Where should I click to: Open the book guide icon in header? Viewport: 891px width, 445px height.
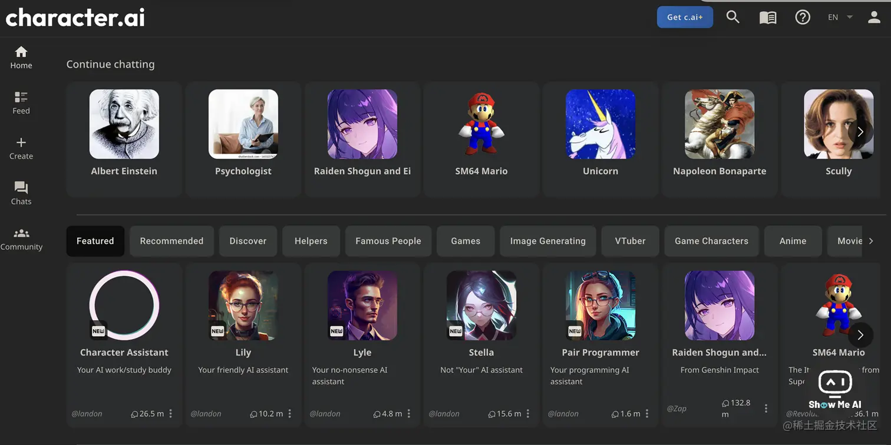pyautogui.click(x=768, y=17)
